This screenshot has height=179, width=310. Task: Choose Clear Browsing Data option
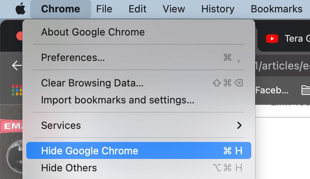tap(92, 83)
